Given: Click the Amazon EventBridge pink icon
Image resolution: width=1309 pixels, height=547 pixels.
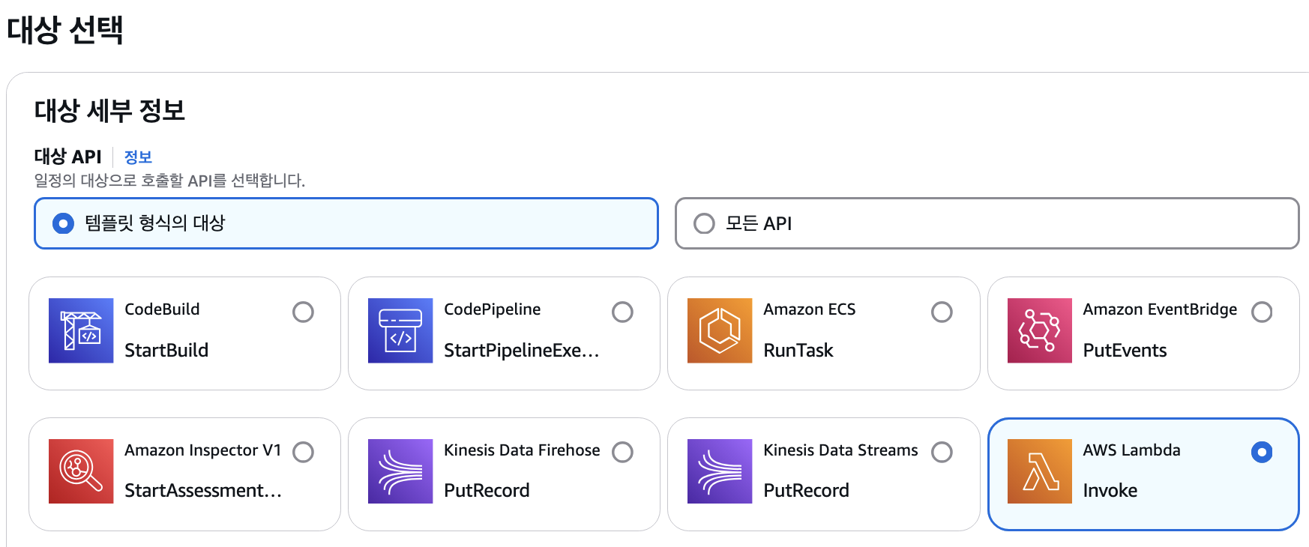Looking at the screenshot, I should click(x=1039, y=330).
